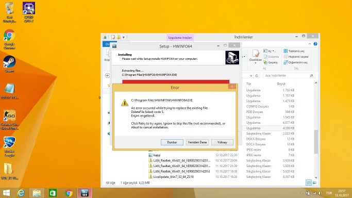Click the refresh button beside address bar
This screenshot has width=352, height=198.
click(257, 76)
